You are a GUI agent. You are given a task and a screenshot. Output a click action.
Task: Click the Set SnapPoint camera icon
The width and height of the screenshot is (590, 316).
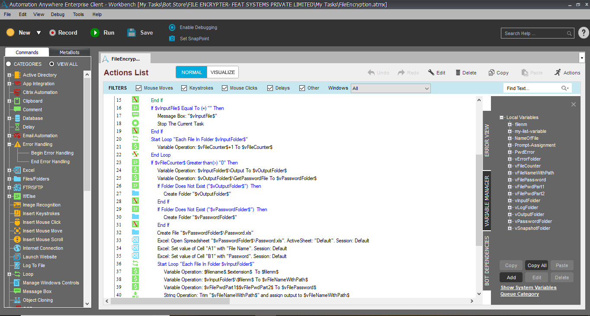(172, 39)
